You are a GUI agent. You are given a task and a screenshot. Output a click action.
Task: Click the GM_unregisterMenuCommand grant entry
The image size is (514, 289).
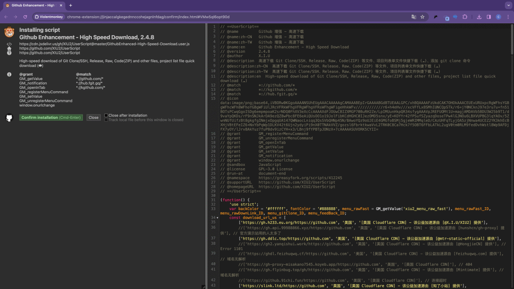pos(46,101)
